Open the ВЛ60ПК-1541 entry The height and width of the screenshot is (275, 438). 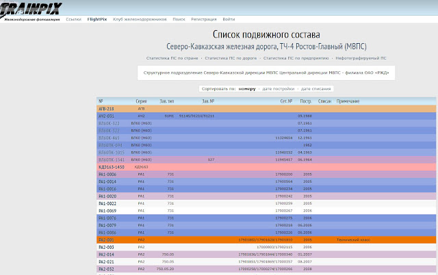112,159
